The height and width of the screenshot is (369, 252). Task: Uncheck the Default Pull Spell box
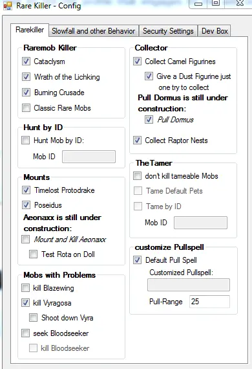137,260
